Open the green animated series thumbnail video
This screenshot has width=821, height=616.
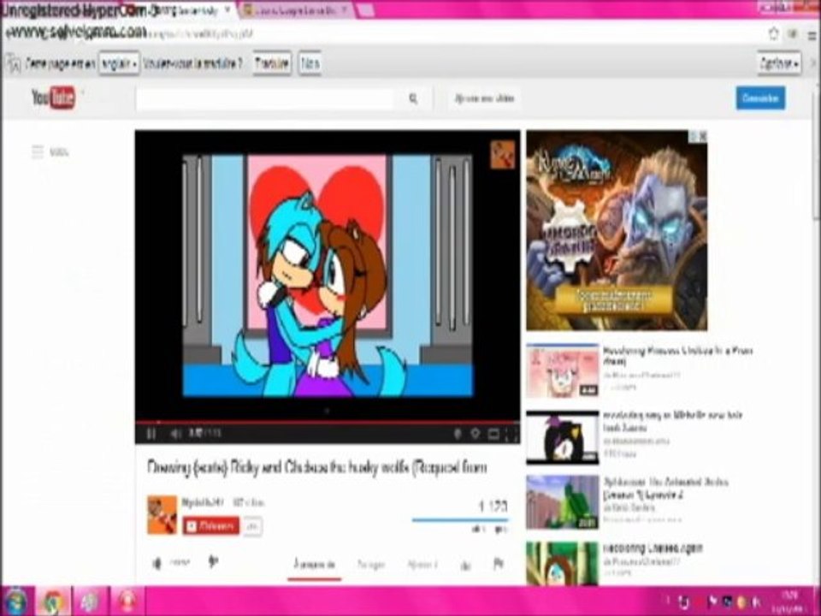click(x=563, y=502)
